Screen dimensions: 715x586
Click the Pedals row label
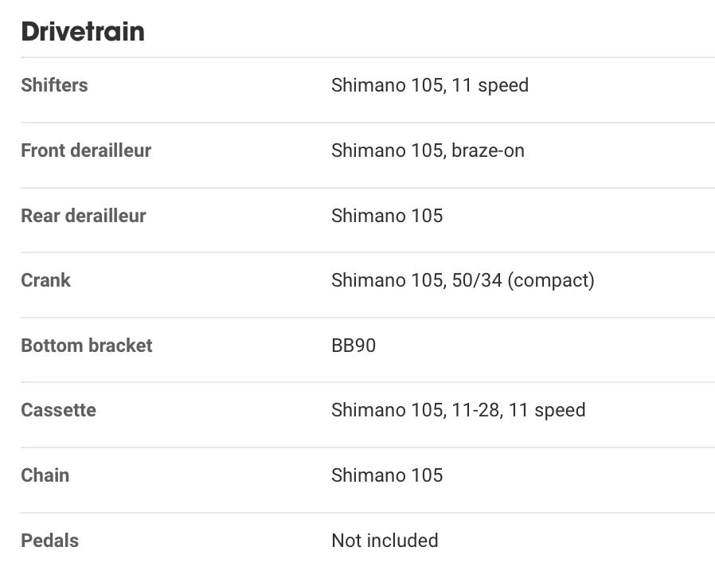[49, 541]
